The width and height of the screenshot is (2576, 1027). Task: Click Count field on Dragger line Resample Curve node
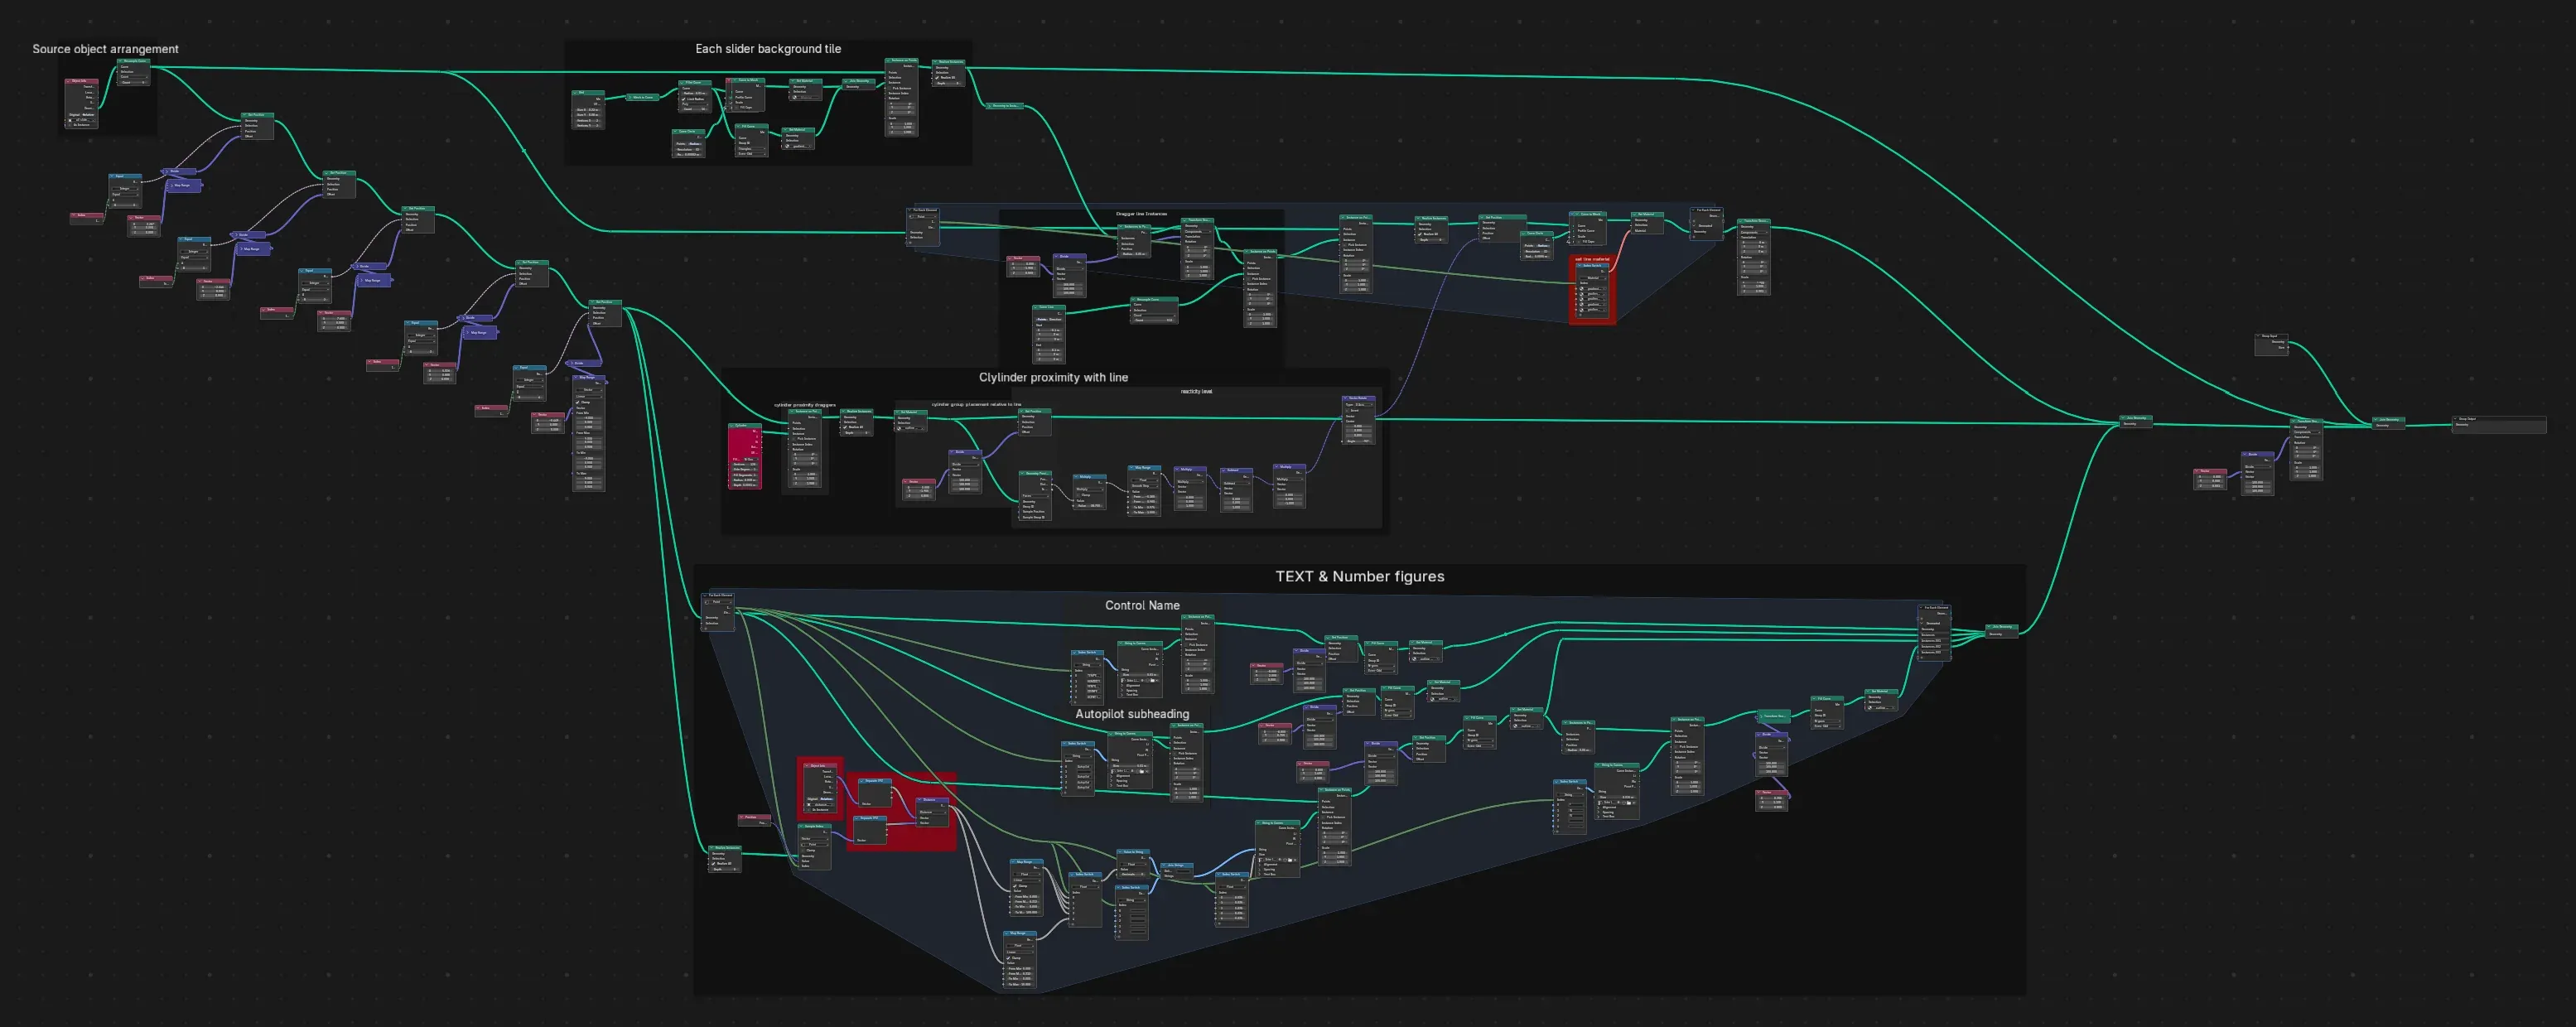click(1154, 321)
